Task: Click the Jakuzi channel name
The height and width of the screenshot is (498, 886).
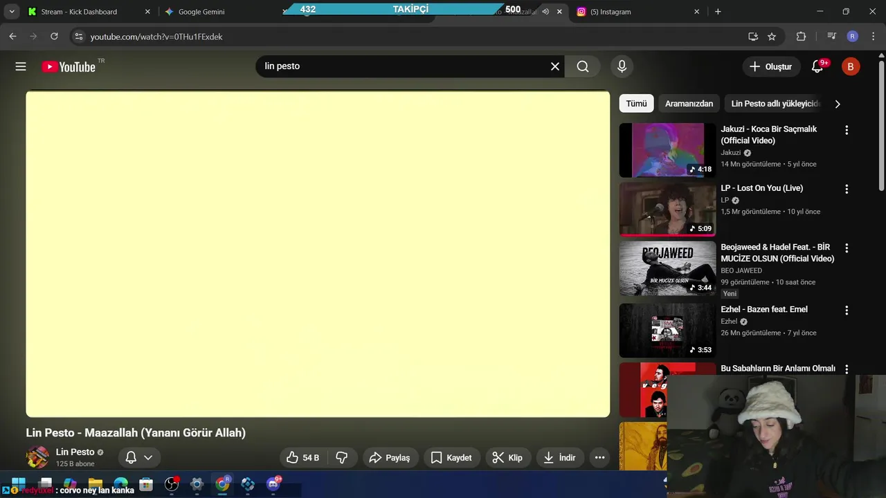Action: pos(730,153)
